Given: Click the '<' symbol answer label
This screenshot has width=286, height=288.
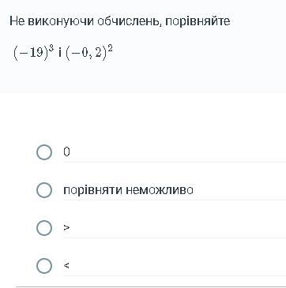Looking at the screenshot, I should (66, 266).
